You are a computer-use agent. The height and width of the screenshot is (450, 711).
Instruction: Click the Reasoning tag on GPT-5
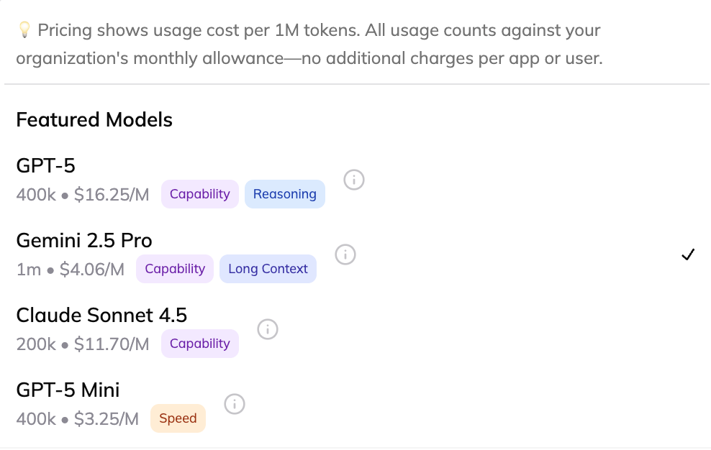284,194
